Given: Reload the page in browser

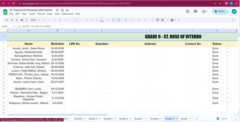Looking at the screenshot, I should 13,3.
